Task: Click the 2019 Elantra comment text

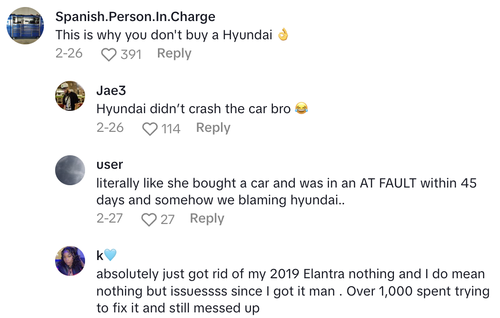Action: coord(293,291)
